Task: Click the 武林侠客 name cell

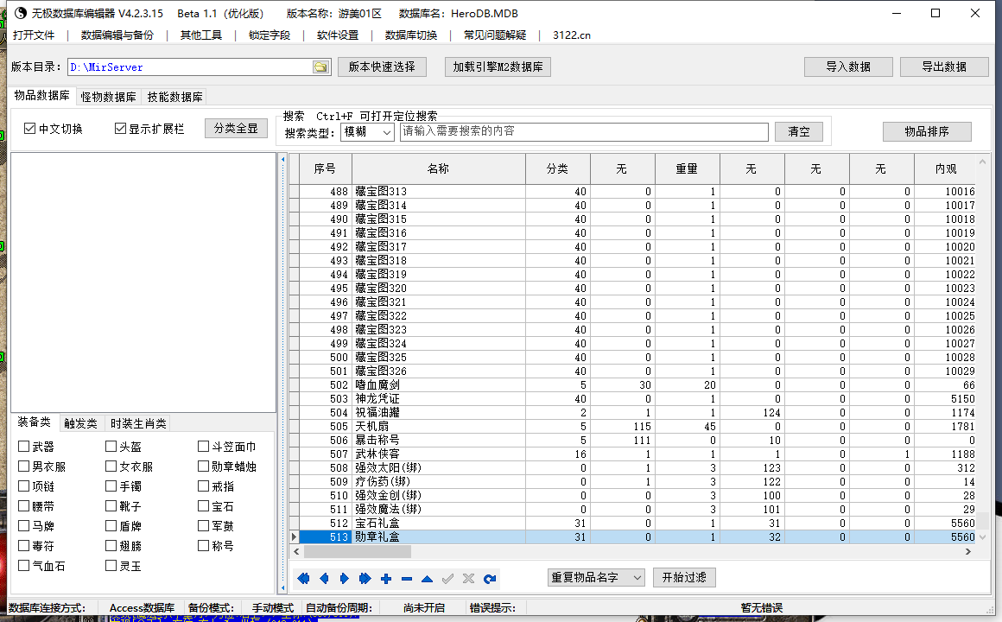Action: click(439, 454)
